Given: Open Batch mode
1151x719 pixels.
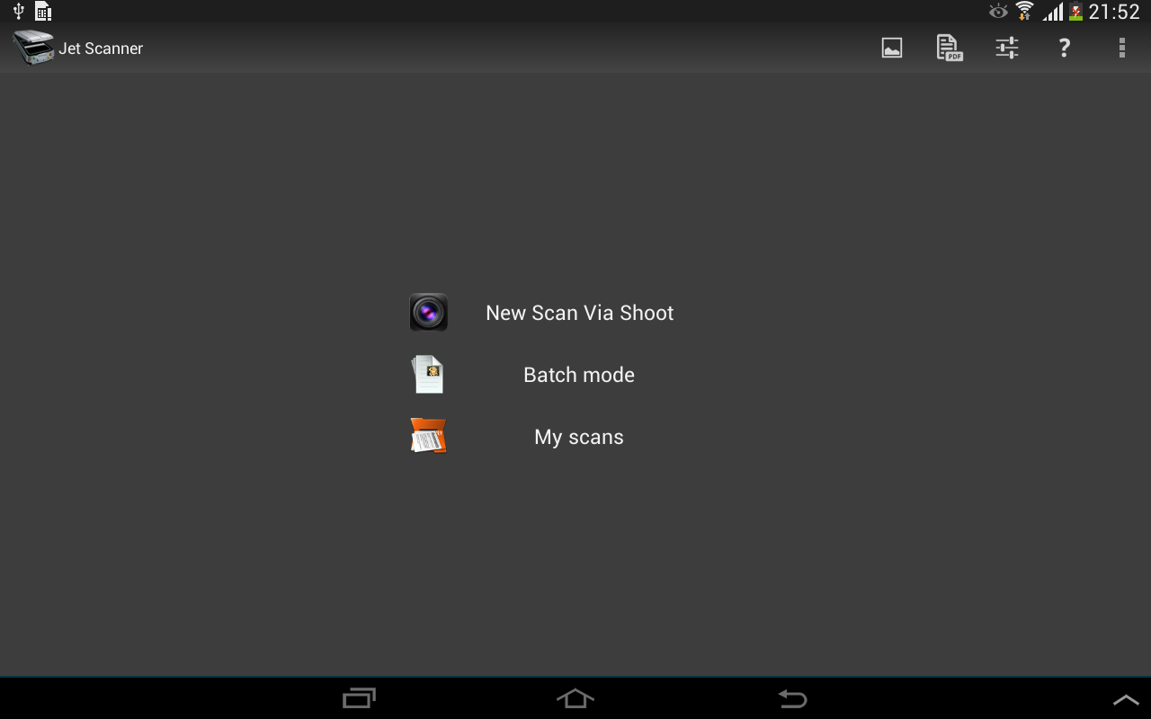Looking at the screenshot, I should (578, 375).
